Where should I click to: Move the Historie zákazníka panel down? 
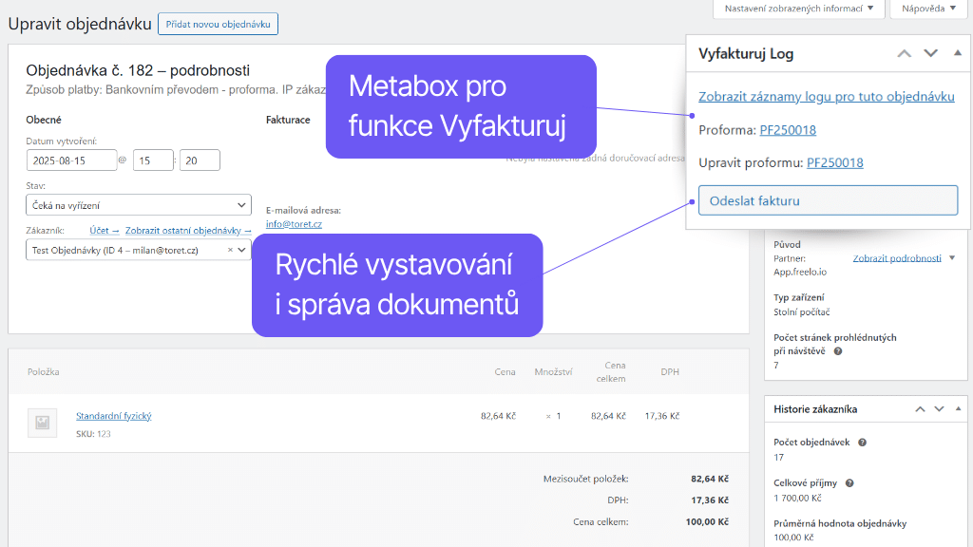click(x=938, y=409)
